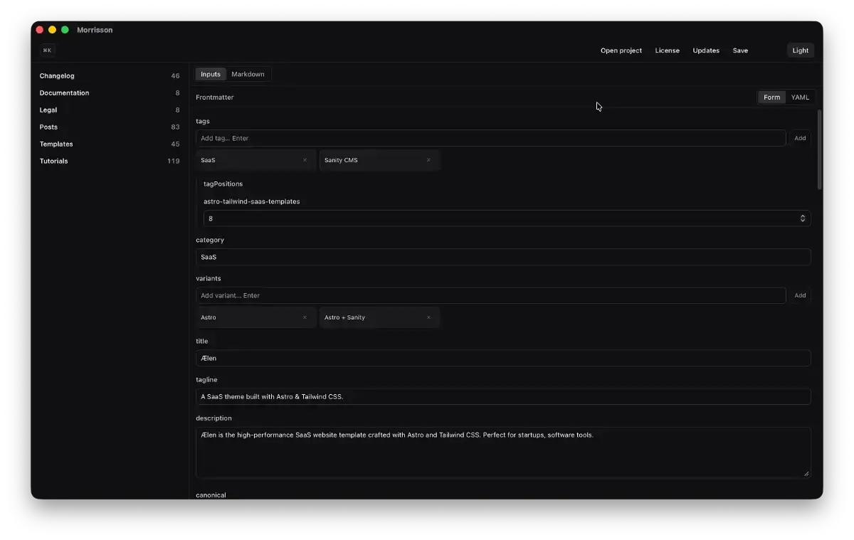The width and height of the screenshot is (854, 540).
Task: Open the command palette via ⌘K icon
Action: (47, 51)
